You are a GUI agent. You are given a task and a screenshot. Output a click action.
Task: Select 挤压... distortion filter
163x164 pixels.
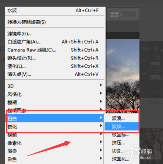click(x=121, y=143)
